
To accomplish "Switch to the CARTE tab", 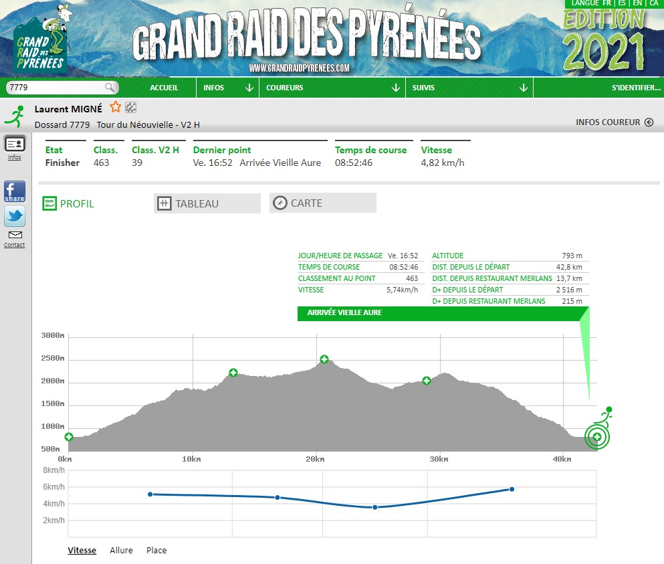I will [323, 203].
